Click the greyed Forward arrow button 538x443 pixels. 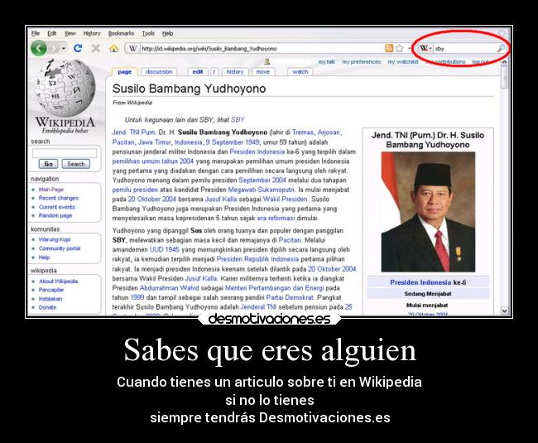tap(54, 48)
